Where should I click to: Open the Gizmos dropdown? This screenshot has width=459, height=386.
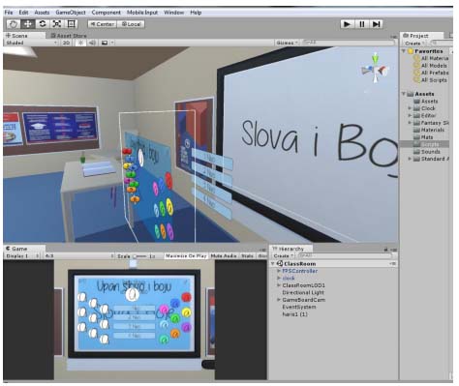tap(287, 43)
